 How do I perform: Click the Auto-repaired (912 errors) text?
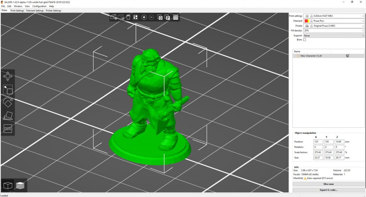click(320, 178)
